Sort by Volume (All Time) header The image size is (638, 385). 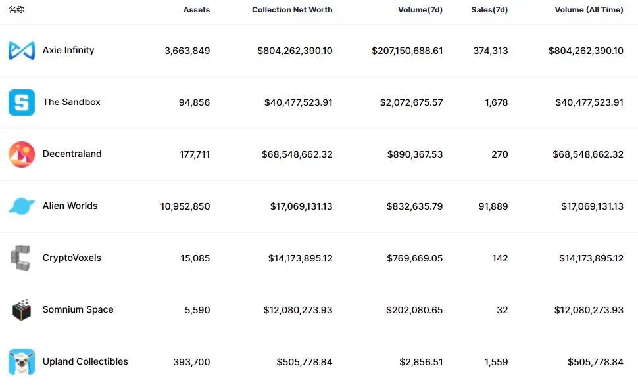coord(589,10)
